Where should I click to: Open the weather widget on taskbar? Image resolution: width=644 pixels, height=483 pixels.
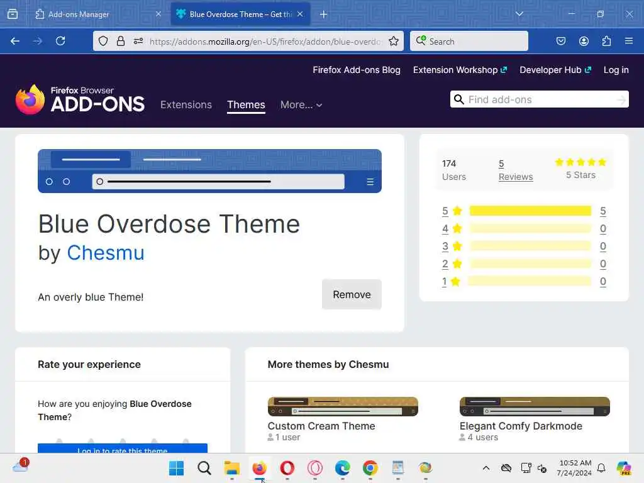click(21, 467)
